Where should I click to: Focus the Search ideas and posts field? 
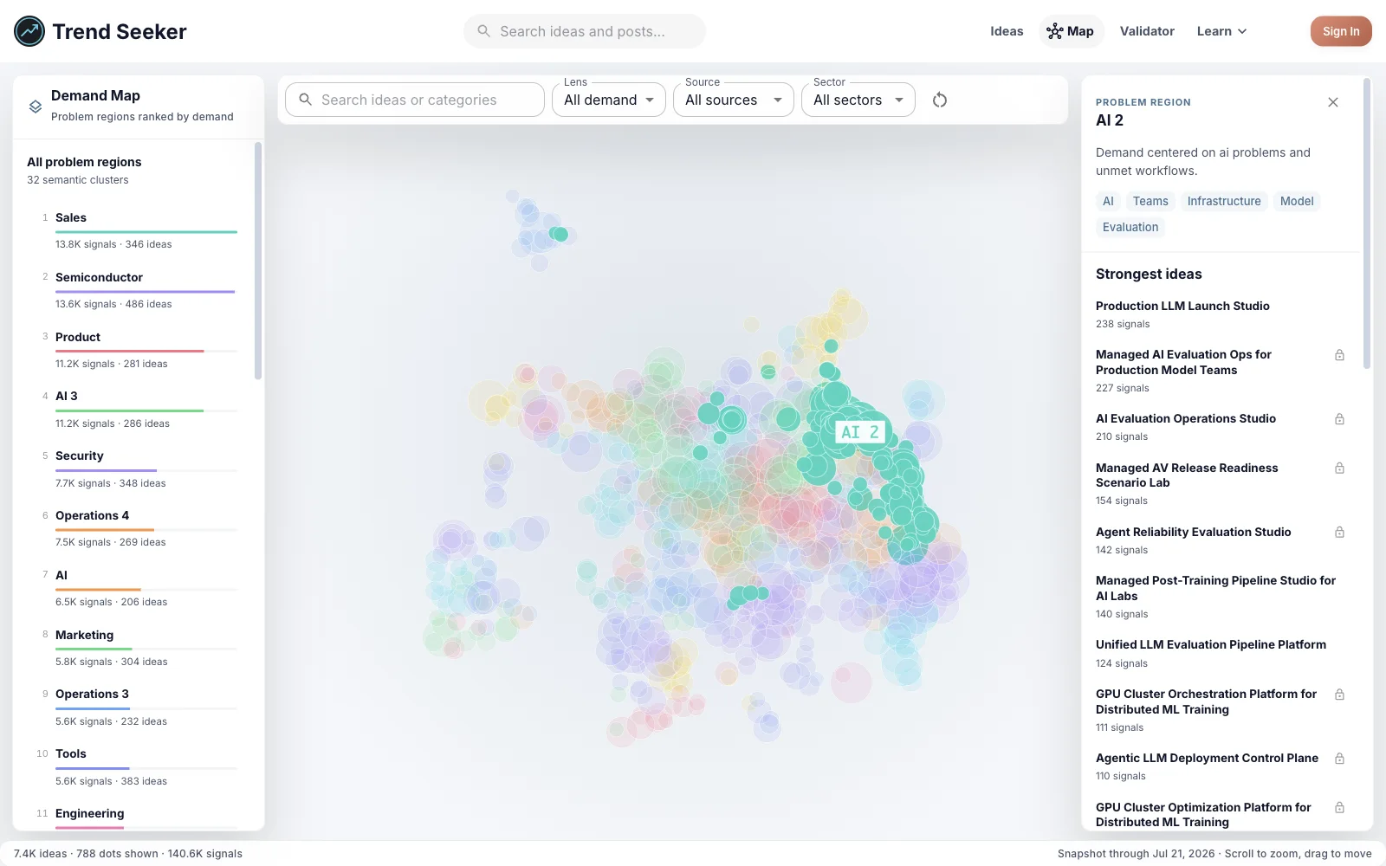585,31
